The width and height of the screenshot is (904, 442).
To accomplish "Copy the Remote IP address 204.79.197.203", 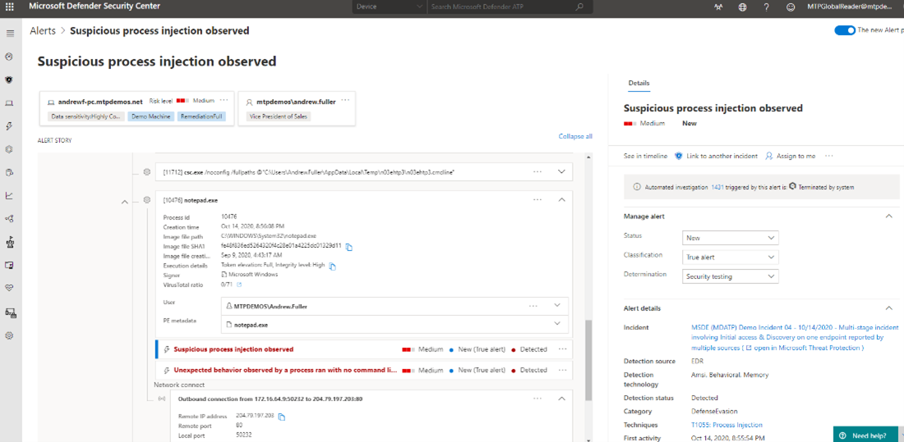I will (x=282, y=417).
